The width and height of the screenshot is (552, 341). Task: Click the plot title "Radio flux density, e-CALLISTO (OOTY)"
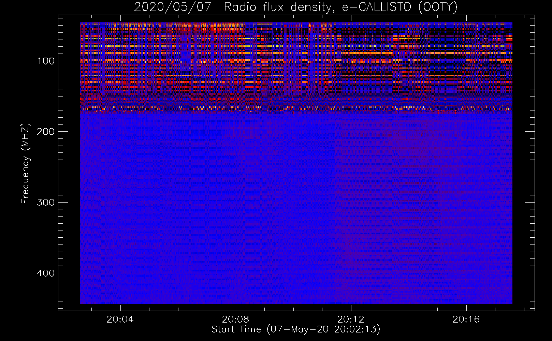(340, 7)
